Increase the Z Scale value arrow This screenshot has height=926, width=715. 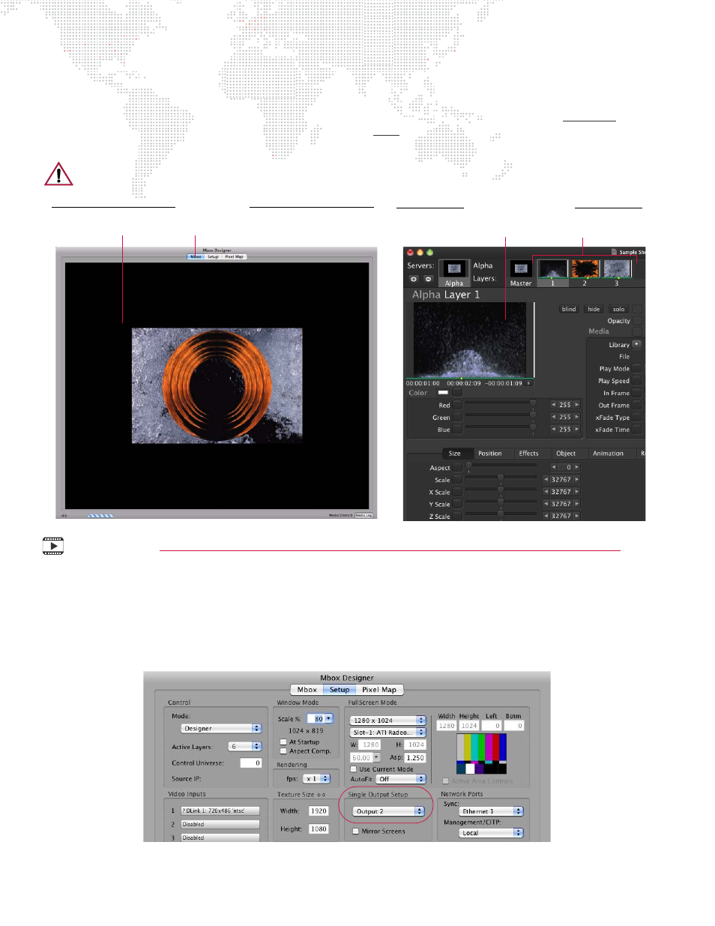[577, 516]
